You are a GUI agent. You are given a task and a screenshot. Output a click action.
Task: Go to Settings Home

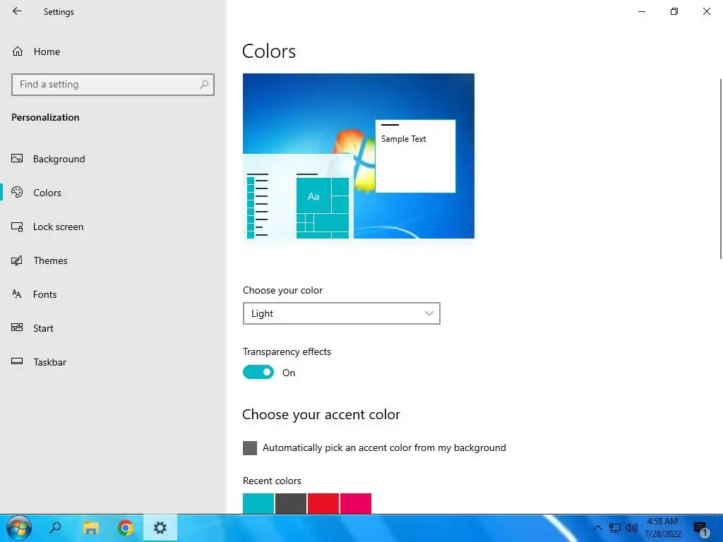(47, 52)
